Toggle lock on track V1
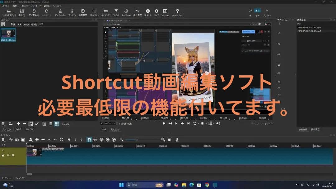 click(3, 155)
